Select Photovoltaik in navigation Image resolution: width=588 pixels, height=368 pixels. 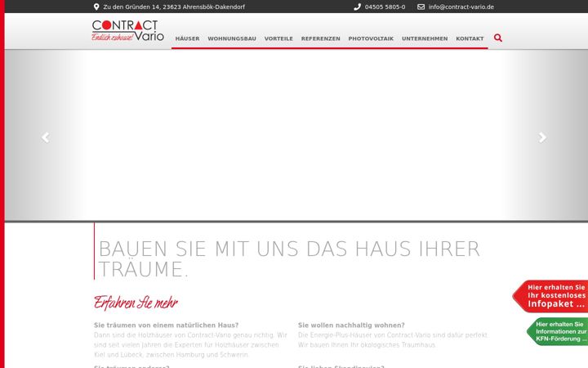371,38
